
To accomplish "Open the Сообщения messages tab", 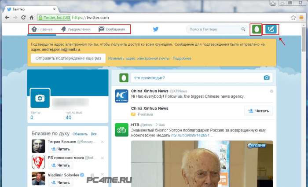I will click(112, 29).
